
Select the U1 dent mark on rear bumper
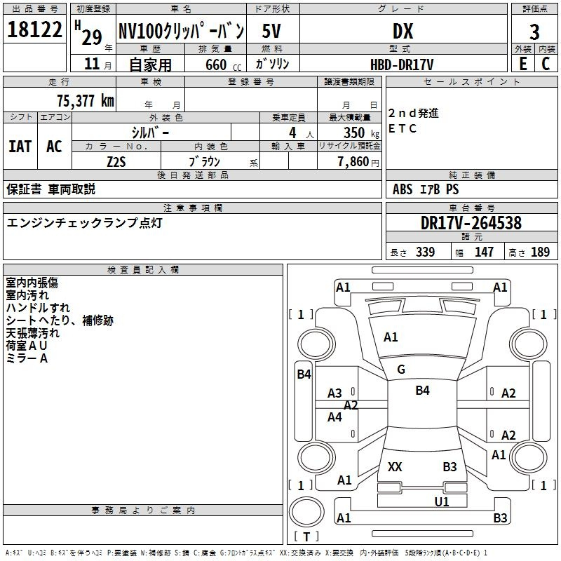441,501
